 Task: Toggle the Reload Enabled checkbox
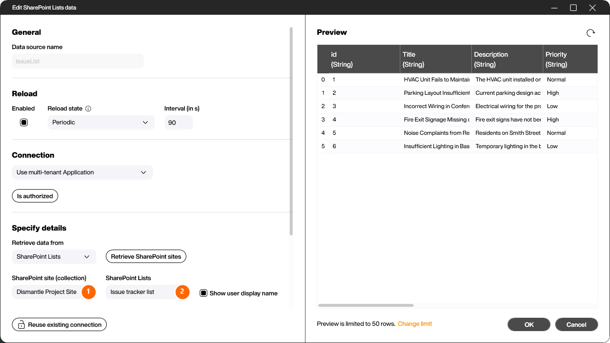tap(24, 122)
